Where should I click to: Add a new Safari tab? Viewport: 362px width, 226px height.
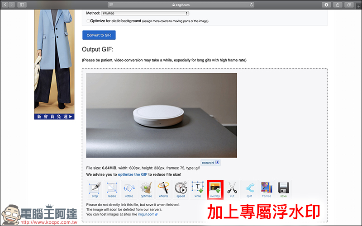359,6
